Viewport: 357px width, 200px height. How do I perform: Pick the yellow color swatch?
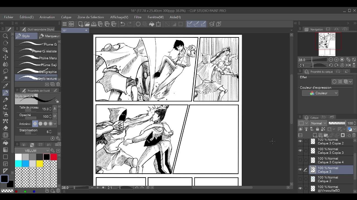tap(39, 164)
